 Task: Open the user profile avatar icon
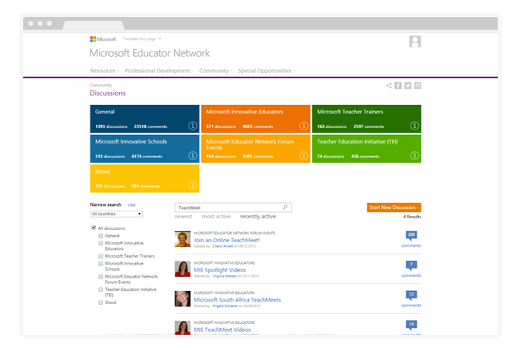pyautogui.click(x=415, y=42)
